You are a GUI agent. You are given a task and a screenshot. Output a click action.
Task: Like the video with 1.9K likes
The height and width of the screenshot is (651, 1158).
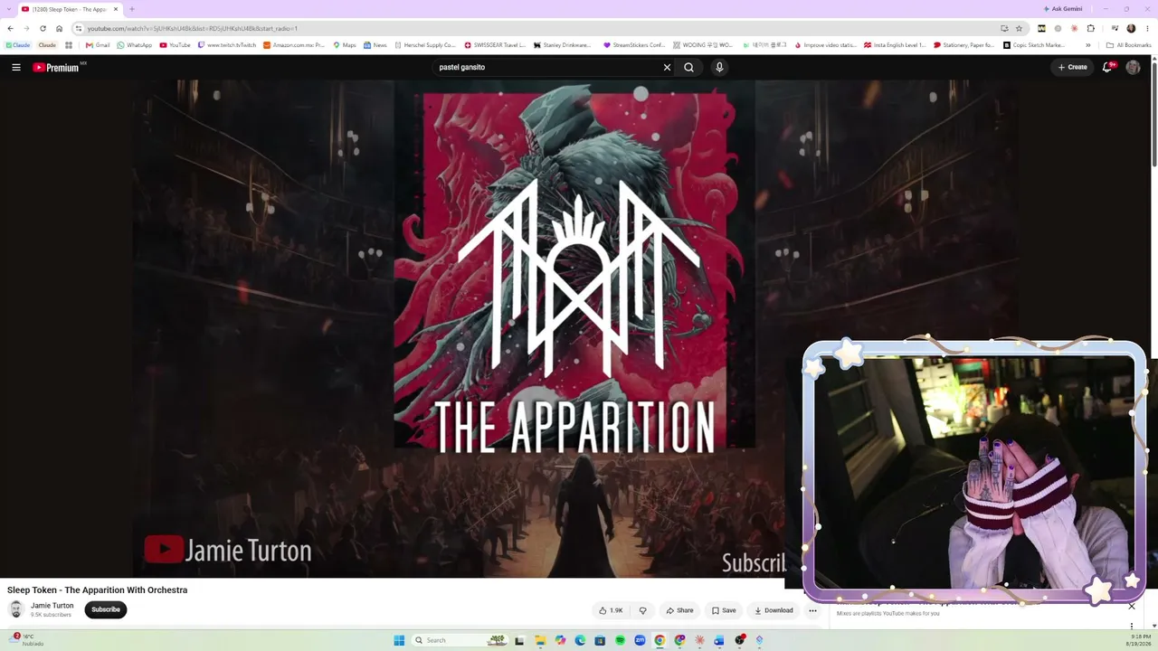(x=611, y=610)
